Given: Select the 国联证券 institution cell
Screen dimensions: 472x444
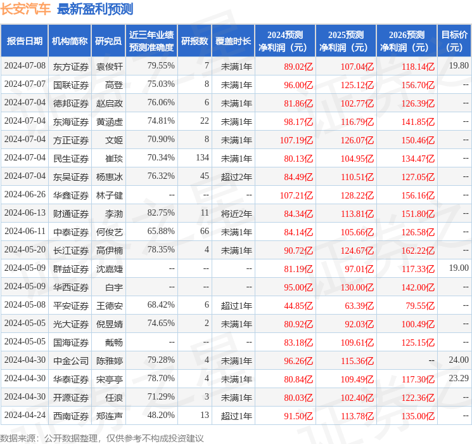Looking at the screenshot, I should (71, 85).
